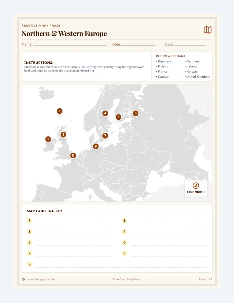Click answer line 3 in labeling key
234x303 pixels.
[x=74, y=232]
